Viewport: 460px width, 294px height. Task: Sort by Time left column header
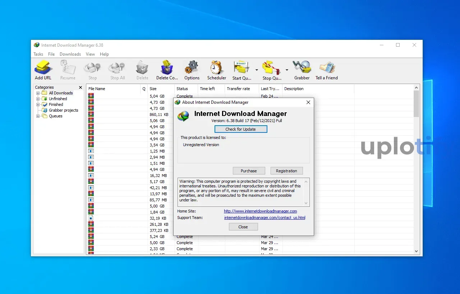[211, 89]
